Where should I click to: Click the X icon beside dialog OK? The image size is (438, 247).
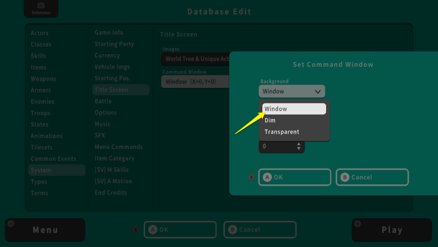(251, 178)
